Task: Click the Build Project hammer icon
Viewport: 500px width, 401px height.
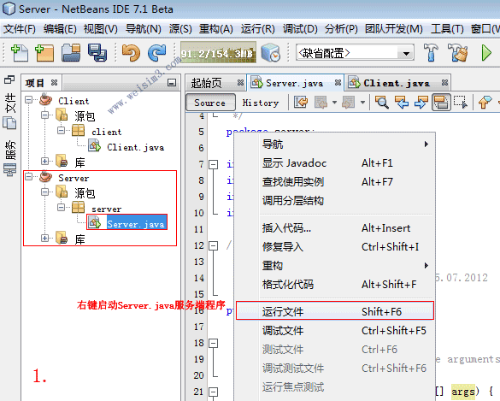Action: (x=431, y=53)
